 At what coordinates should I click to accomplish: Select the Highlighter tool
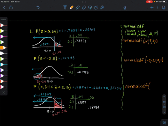[x=78, y=7]
